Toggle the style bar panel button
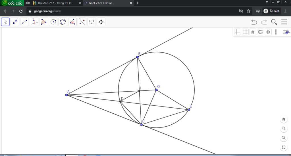Viewport: 291px width, 156px height. 286,32
